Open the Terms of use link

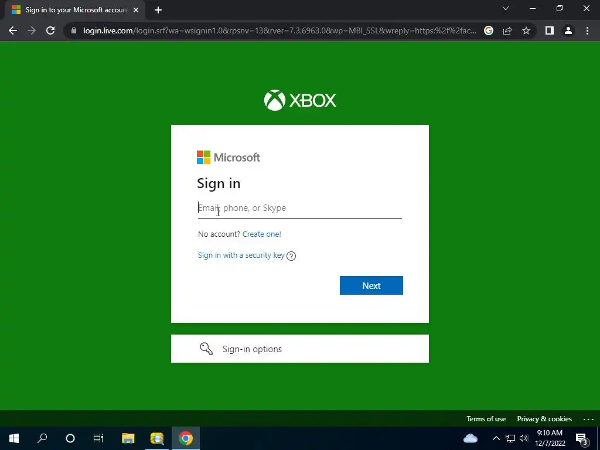coord(486,418)
